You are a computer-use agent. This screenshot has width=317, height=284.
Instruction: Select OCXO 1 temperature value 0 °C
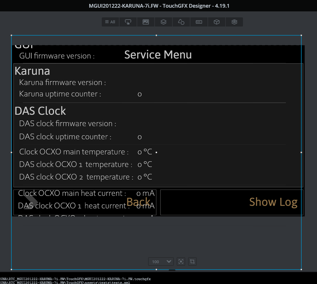[145, 165]
